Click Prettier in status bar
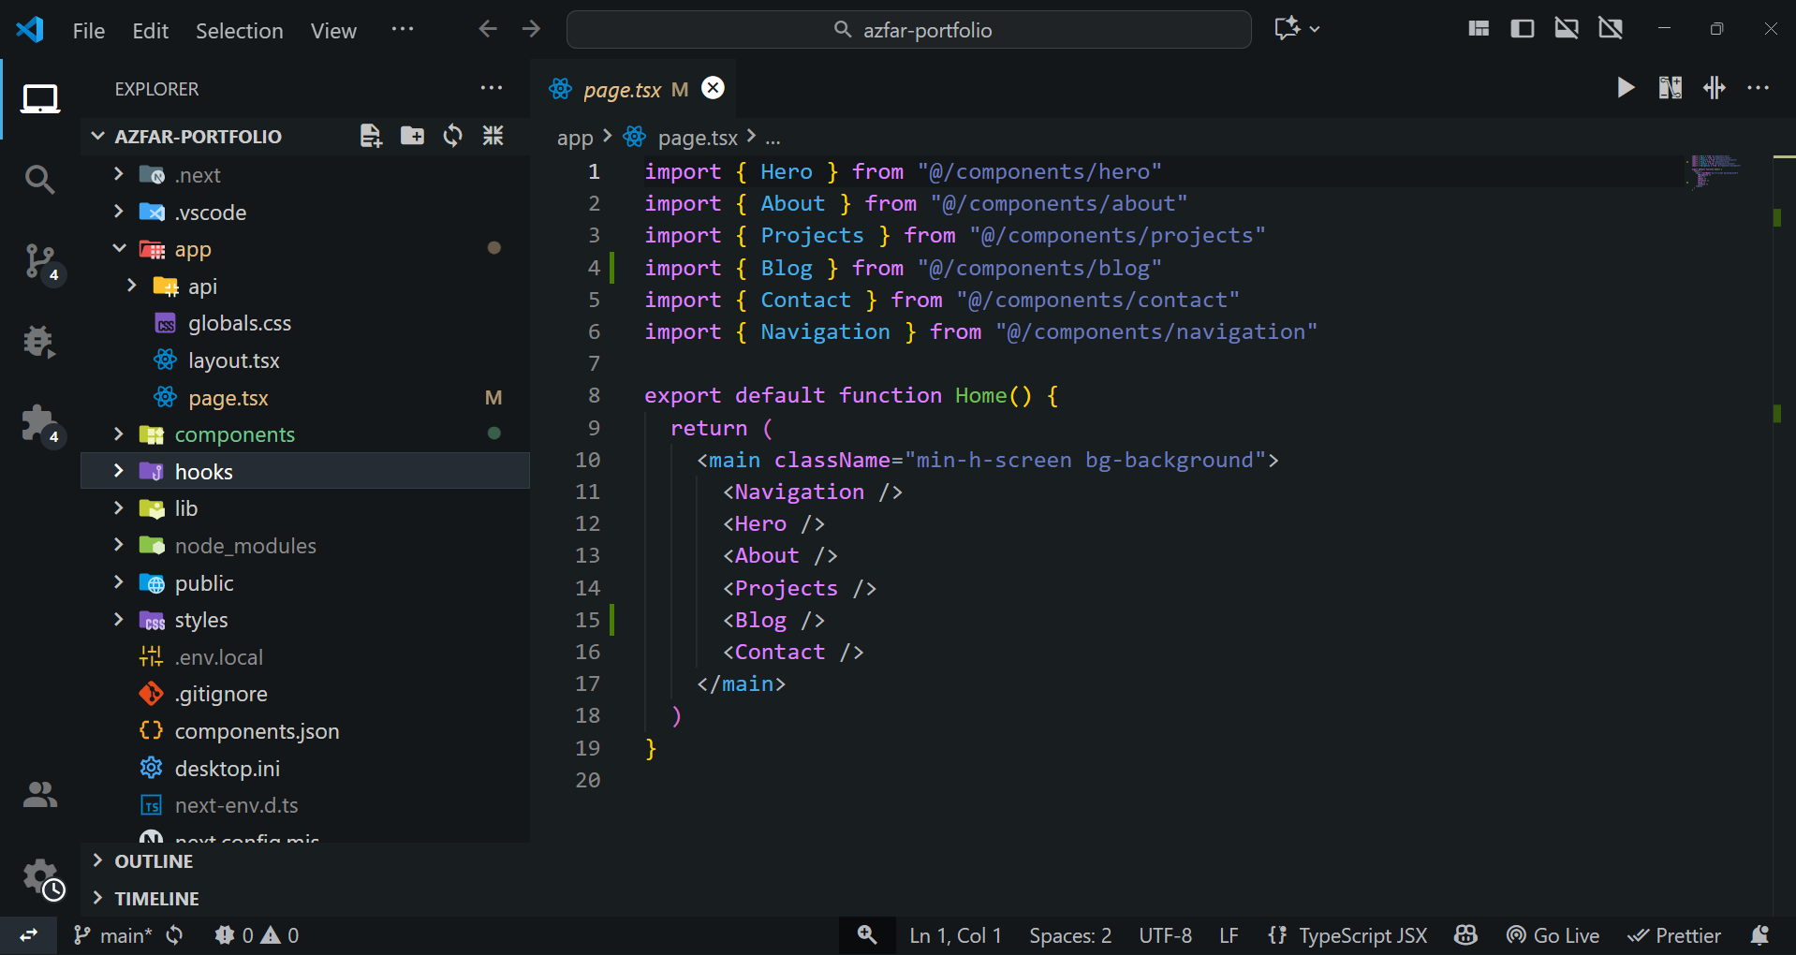 click(x=1674, y=935)
